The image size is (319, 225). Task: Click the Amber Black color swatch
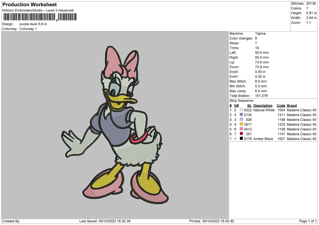(x=241, y=139)
